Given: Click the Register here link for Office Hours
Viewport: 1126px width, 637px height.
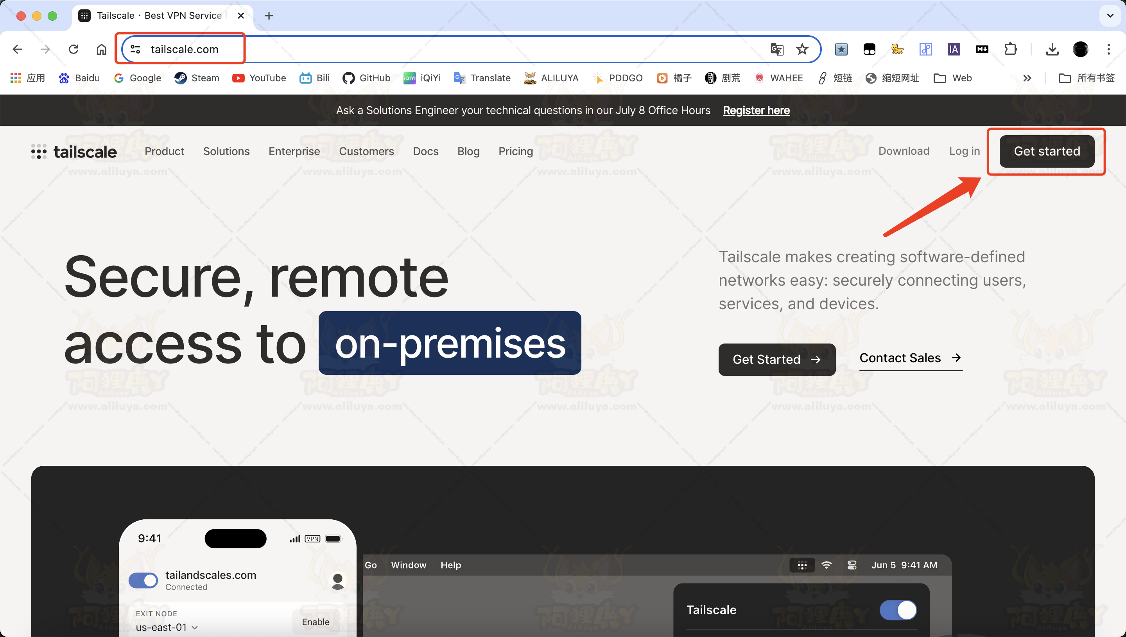Looking at the screenshot, I should click(x=756, y=110).
